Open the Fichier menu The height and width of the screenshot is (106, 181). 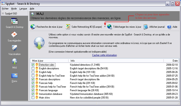pyautogui.click(x=5, y=9)
